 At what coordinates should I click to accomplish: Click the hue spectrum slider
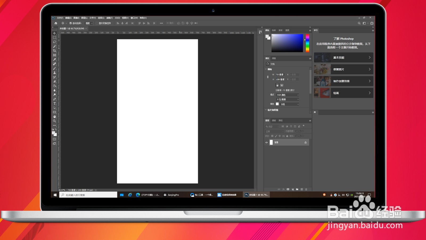click(307, 43)
